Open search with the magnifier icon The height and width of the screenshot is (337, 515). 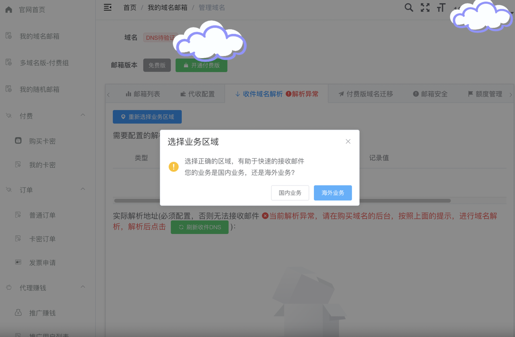409,7
